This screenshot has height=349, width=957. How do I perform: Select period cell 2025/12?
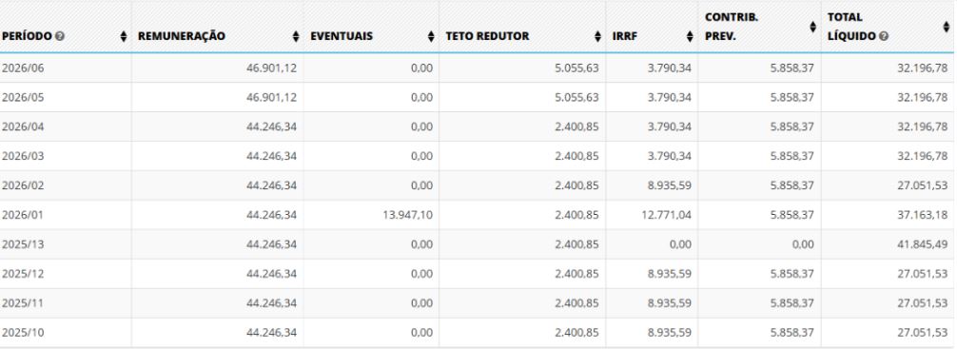[23, 274]
